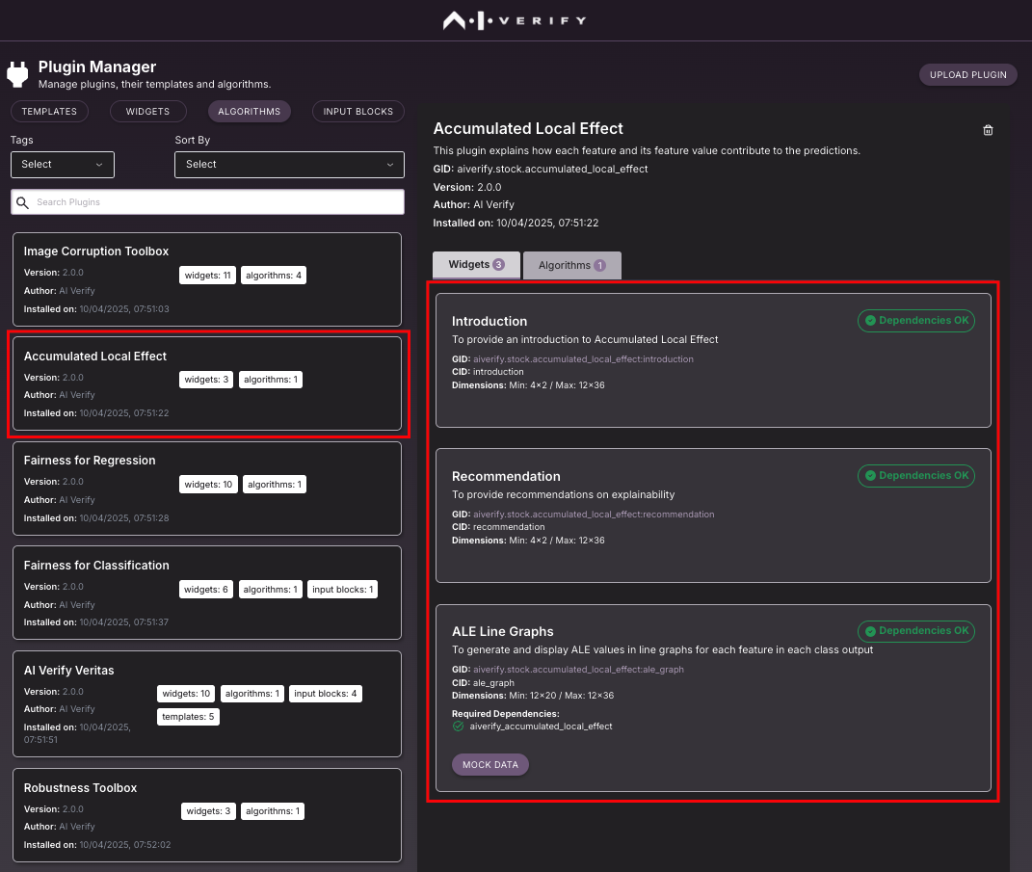Click plugin GID aiverify.stock.accumulated_local_effect in details
1032x872 pixels.
pyautogui.click(x=552, y=170)
